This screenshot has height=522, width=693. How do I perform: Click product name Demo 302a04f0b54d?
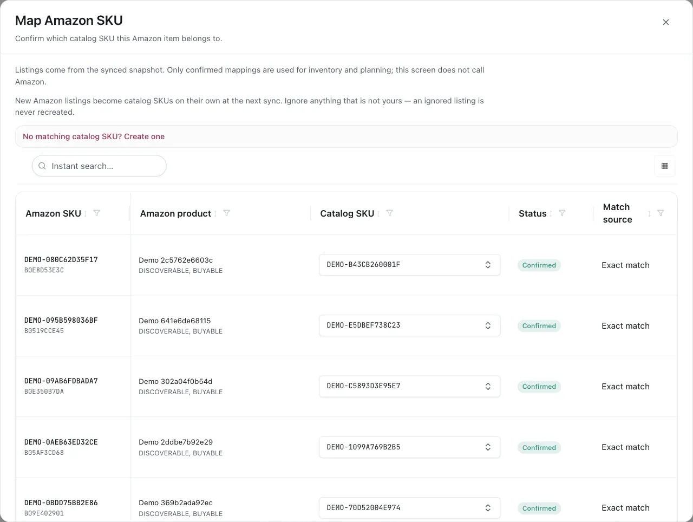[175, 381]
